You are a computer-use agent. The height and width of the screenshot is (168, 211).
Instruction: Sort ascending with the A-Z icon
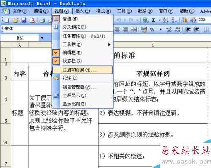(x=166, y=20)
